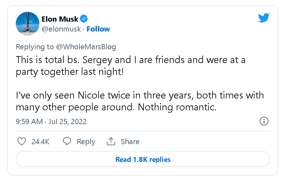This screenshot has height=176, width=289.
Task: Click the Elon Musk display name
Action: click(x=60, y=19)
